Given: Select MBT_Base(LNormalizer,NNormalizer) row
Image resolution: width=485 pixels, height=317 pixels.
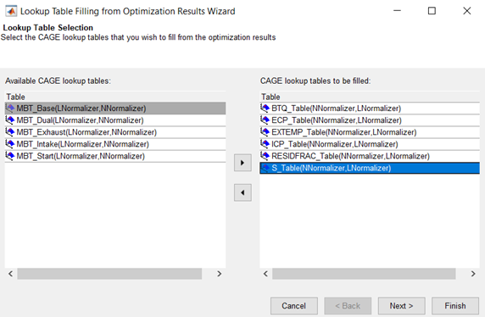Looking at the screenshot, I should click(x=115, y=108).
